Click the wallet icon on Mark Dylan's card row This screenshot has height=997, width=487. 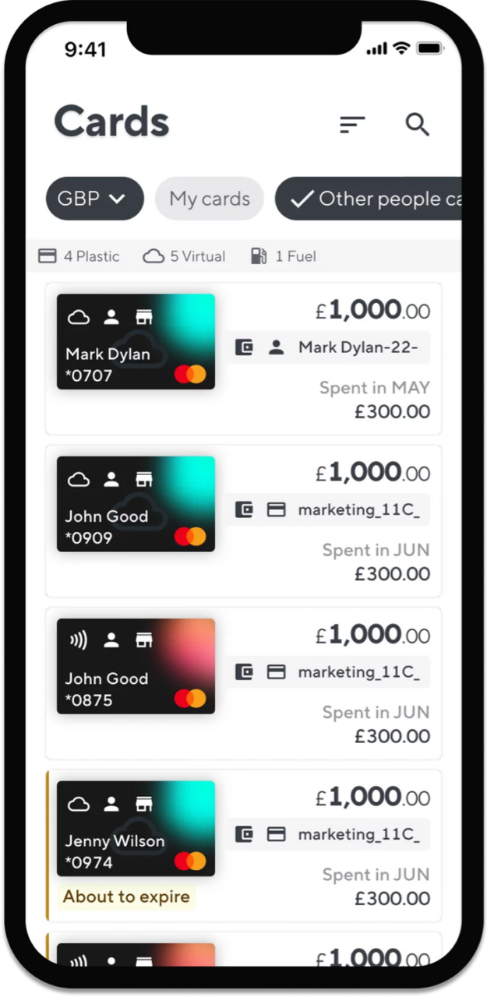click(245, 347)
